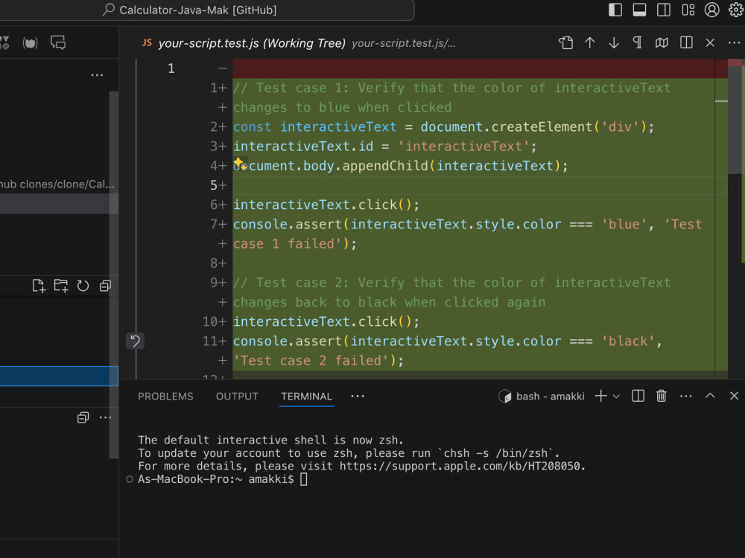Collapse all folders in the explorer section
Screen dimensions: 745x558
105,286
